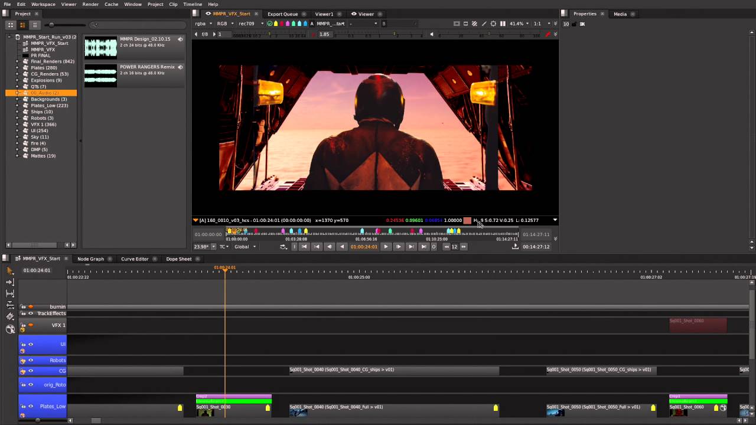
Task: Click the viewer mask format icon
Action: 465,24
